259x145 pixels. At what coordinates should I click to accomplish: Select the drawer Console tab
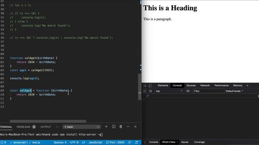153,142
